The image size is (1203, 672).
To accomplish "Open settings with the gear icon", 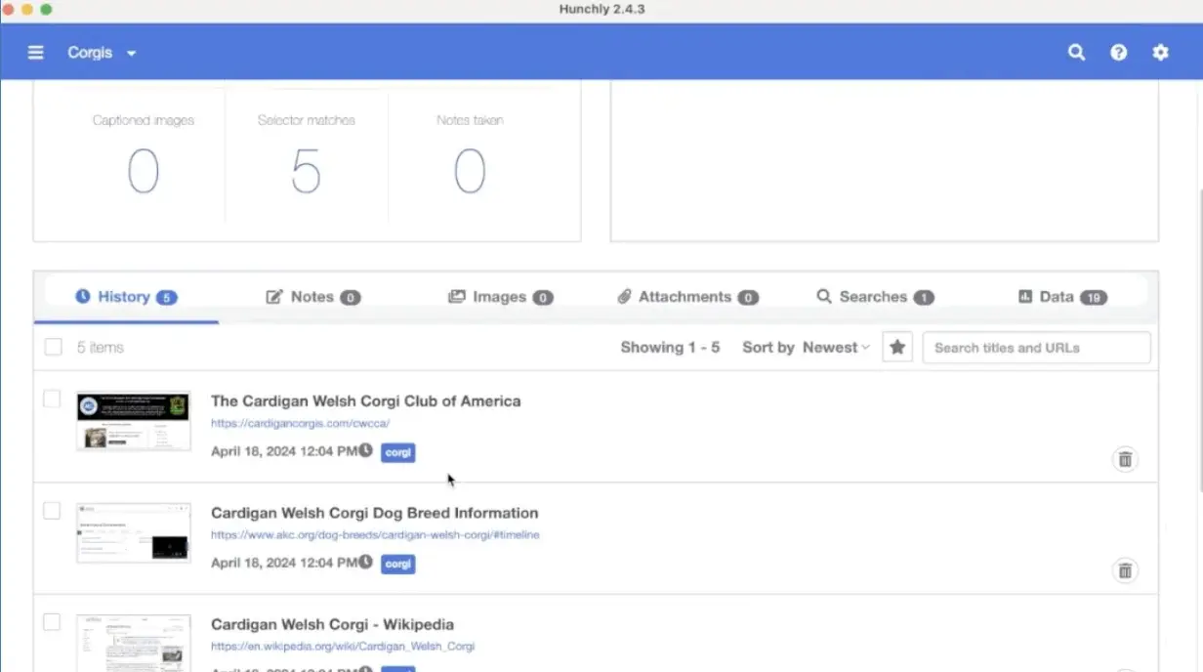I will tap(1160, 52).
